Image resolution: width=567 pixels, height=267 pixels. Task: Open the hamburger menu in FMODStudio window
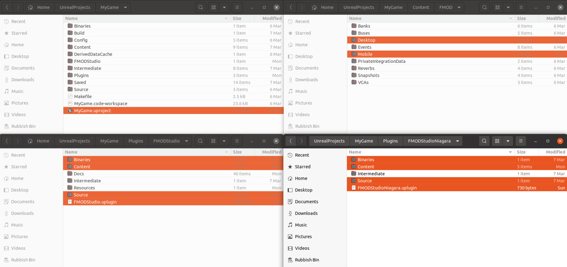click(237, 141)
